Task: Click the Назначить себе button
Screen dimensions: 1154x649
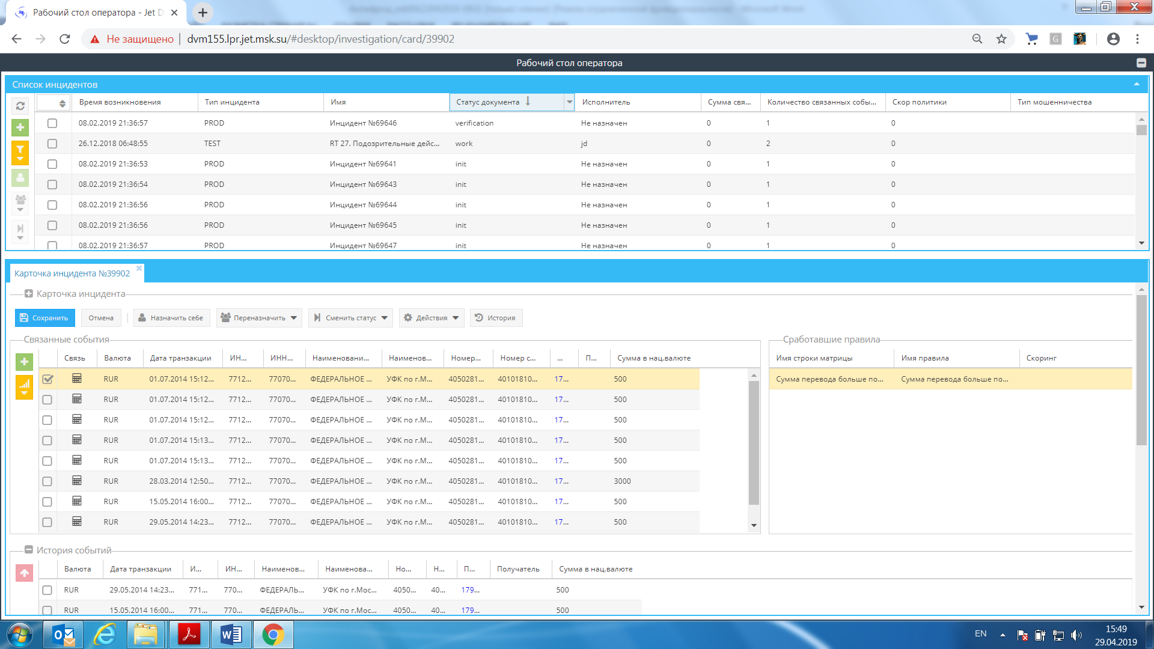Action: click(171, 318)
